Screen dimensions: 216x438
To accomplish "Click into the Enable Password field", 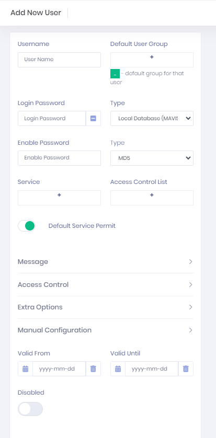I will point(59,158).
